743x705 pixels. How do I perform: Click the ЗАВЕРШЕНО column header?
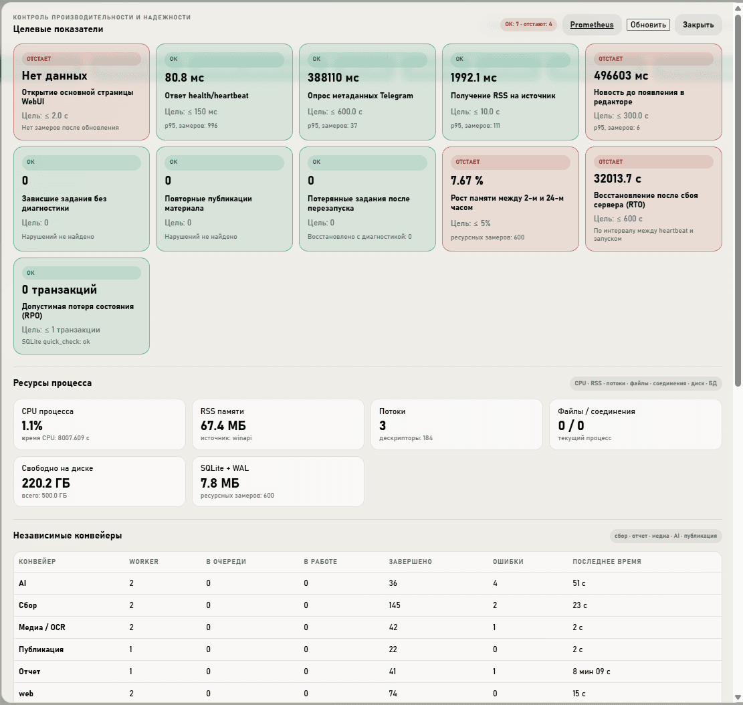tap(411, 561)
